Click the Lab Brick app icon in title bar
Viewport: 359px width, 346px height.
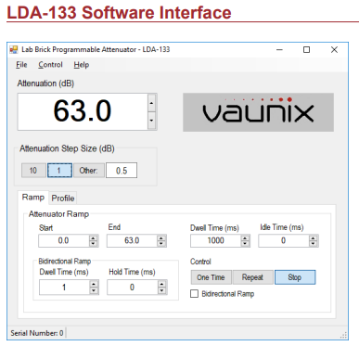click(14, 49)
